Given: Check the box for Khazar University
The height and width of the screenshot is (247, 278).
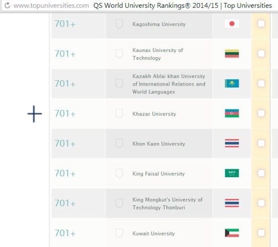Looking at the screenshot, I should coord(261,113).
